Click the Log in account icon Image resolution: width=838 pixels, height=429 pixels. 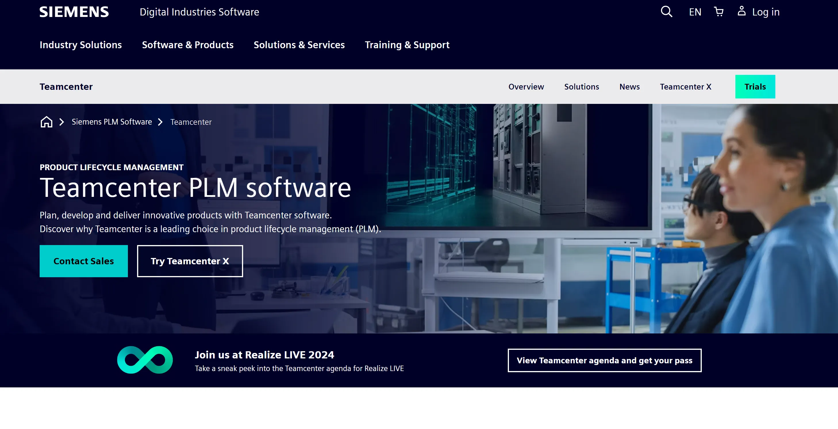[743, 11]
